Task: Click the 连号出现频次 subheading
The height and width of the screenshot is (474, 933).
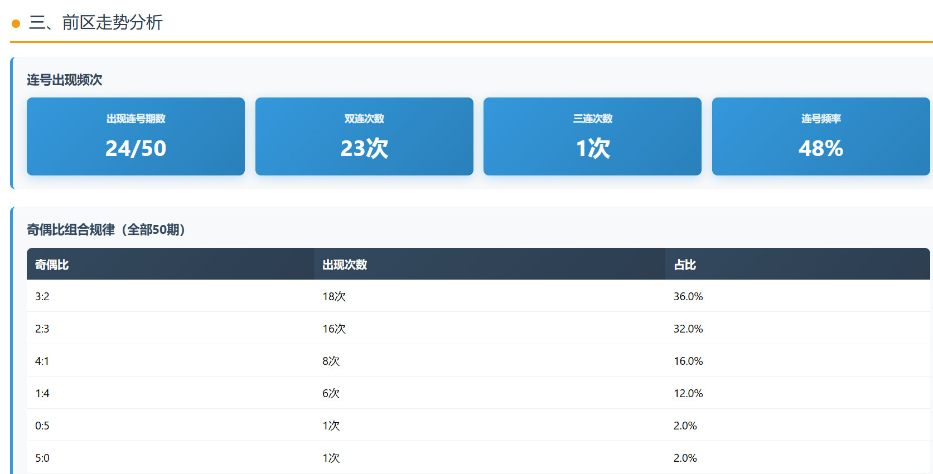Action: point(64,80)
